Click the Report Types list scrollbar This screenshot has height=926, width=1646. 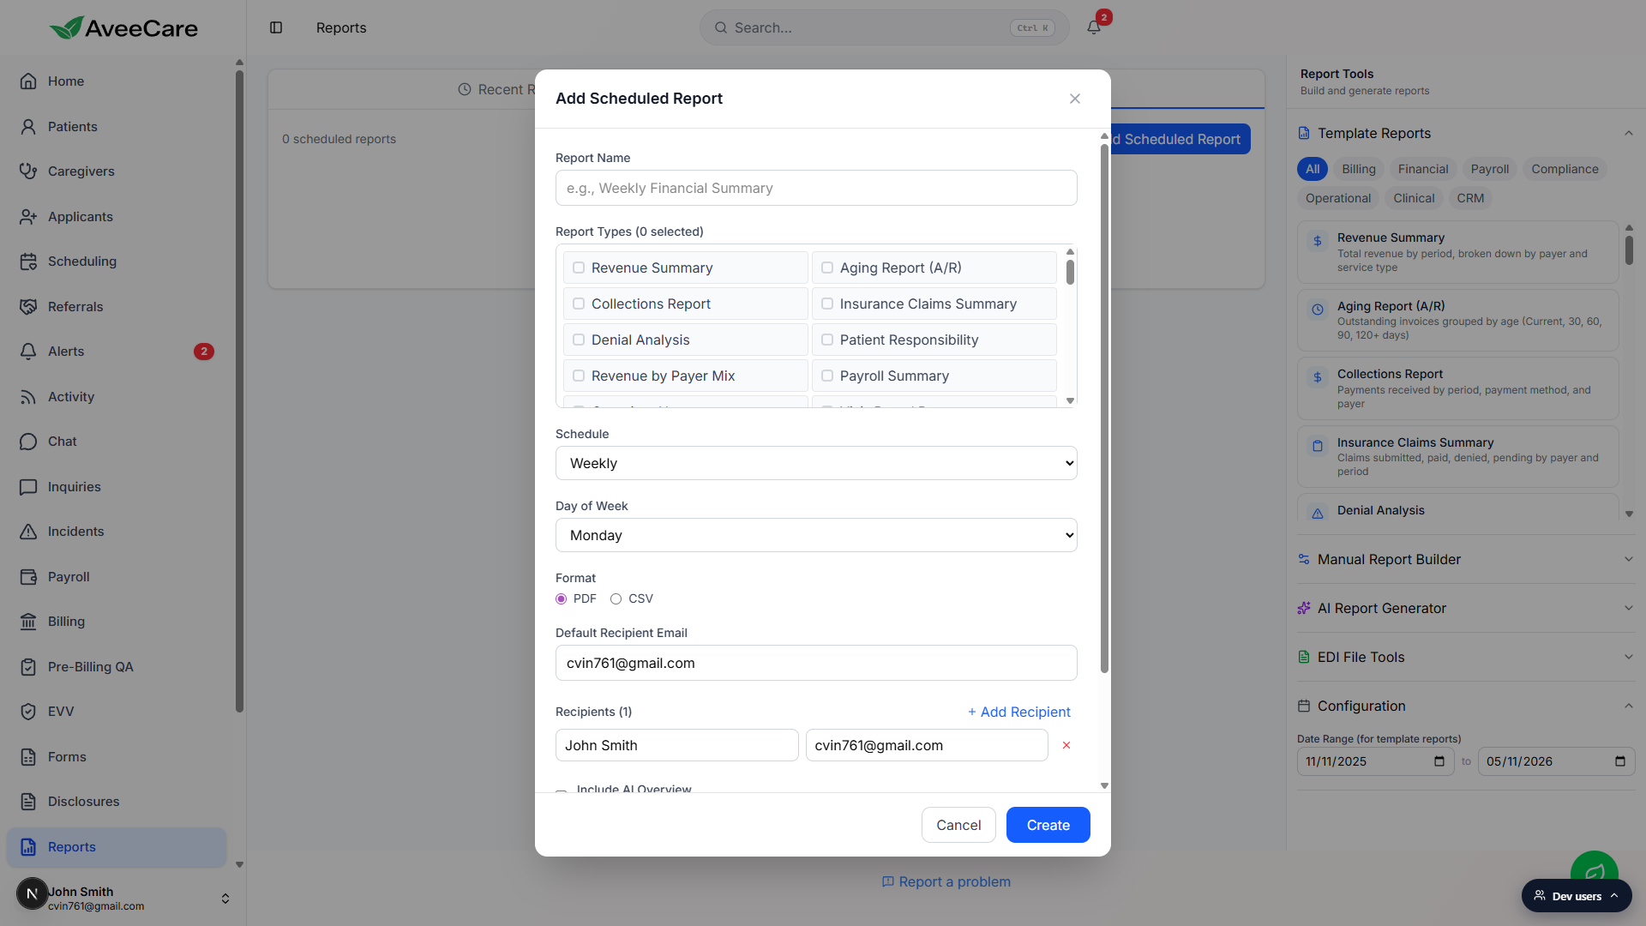[x=1070, y=273]
